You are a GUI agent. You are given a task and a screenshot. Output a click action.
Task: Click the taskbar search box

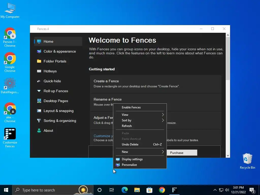pyautogui.click(x=53, y=190)
